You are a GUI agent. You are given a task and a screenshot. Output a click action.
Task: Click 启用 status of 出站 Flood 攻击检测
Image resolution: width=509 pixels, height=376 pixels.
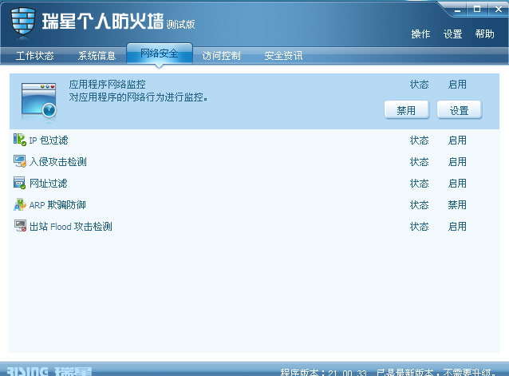click(457, 226)
